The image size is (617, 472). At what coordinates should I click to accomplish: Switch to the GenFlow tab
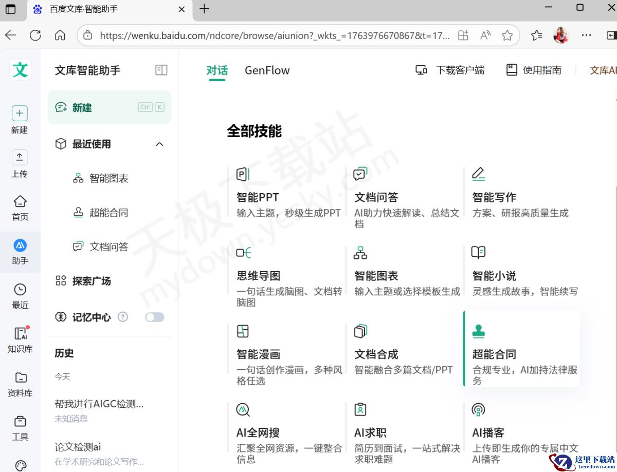point(267,70)
